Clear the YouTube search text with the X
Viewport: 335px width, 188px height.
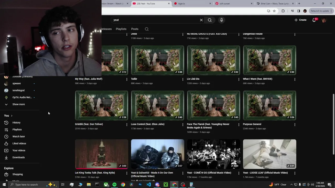pyautogui.click(x=201, y=20)
